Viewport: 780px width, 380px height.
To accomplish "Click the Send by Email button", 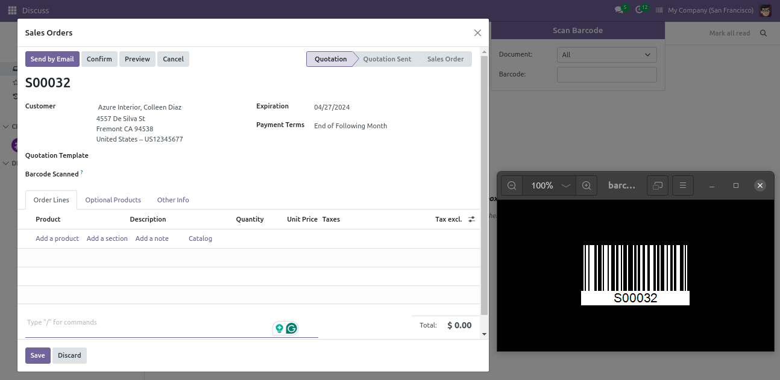I will pyautogui.click(x=52, y=59).
